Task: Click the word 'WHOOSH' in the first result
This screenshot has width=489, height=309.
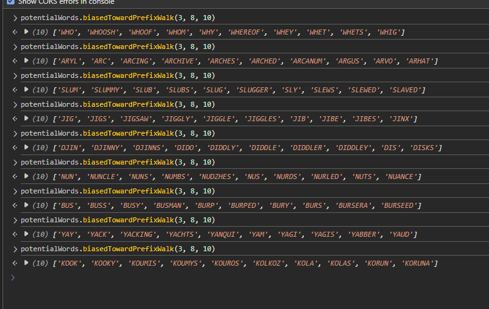Action: (x=102, y=32)
